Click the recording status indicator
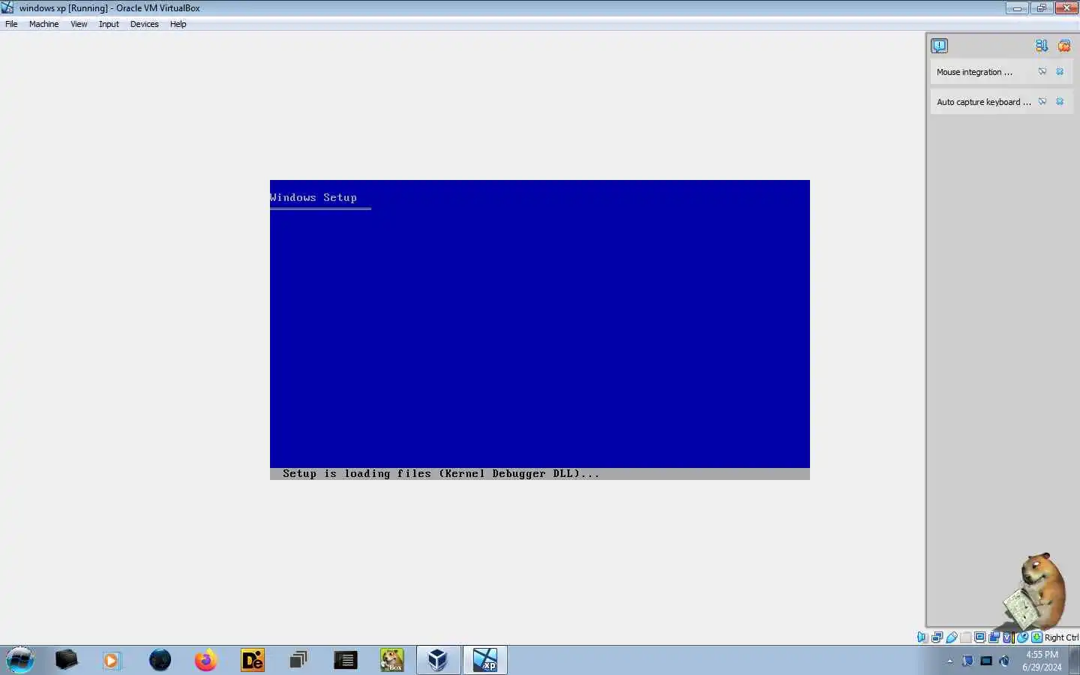 click(x=994, y=637)
